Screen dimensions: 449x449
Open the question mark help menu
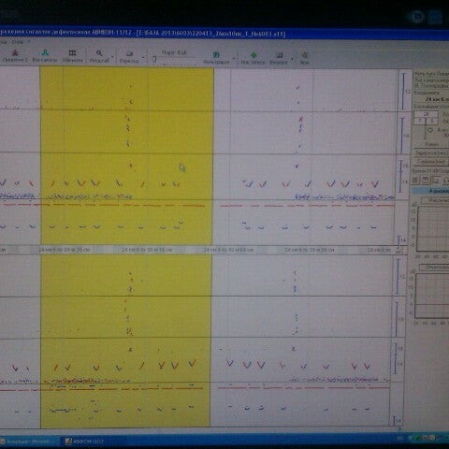point(29,41)
